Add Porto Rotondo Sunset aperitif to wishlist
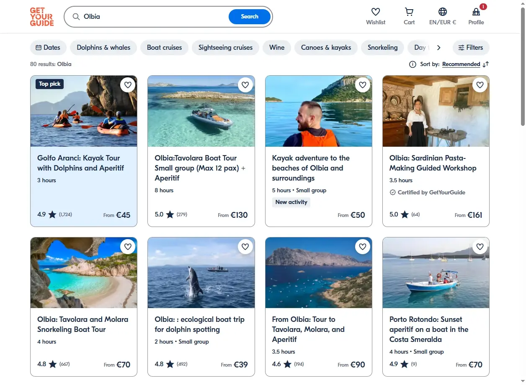This screenshot has width=526, height=385. tap(480, 247)
